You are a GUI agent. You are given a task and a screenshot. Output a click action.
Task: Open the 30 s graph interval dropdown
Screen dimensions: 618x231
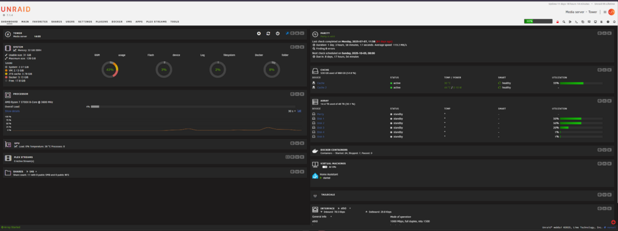click(x=292, y=111)
